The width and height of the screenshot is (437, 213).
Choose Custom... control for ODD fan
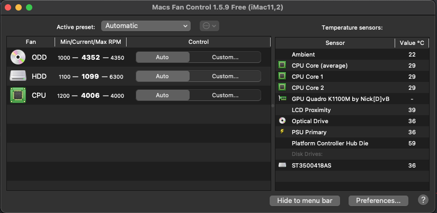click(225, 57)
